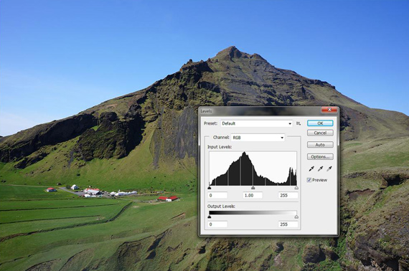Open the Channel RGB dropdown
The height and width of the screenshot is (271, 409).
[x=258, y=138]
